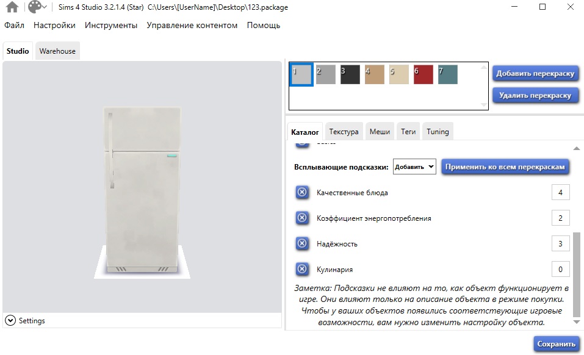Edit Коэффициент энергопотребления value field

coord(560,218)
